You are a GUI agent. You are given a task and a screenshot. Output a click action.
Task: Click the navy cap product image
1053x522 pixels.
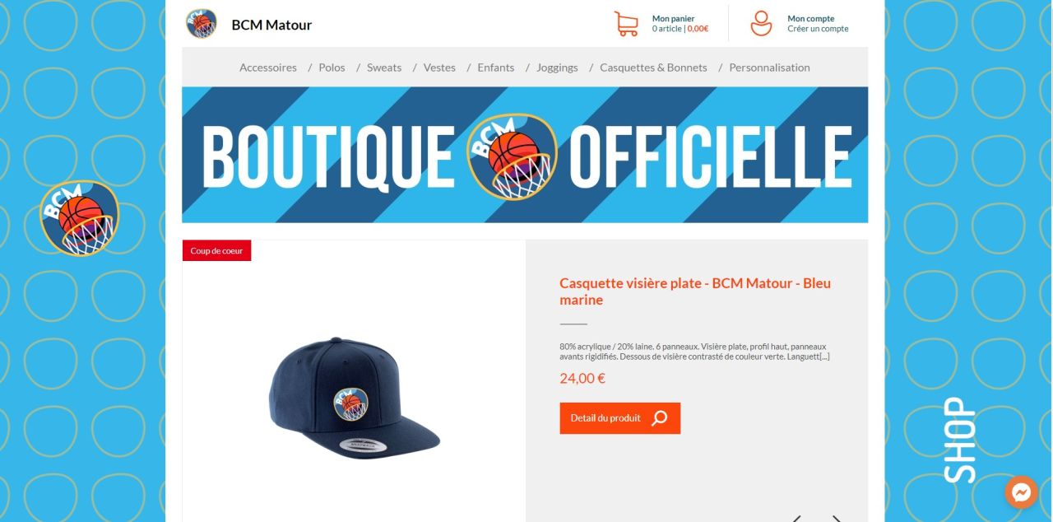tap(354, 398)
